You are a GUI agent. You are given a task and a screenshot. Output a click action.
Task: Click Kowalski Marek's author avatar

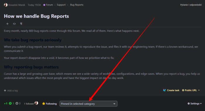coord(6,5)
